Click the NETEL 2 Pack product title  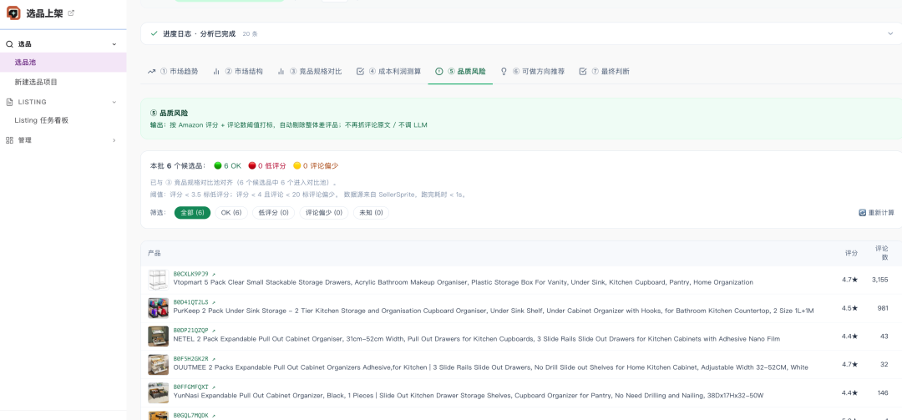point(476,339)
